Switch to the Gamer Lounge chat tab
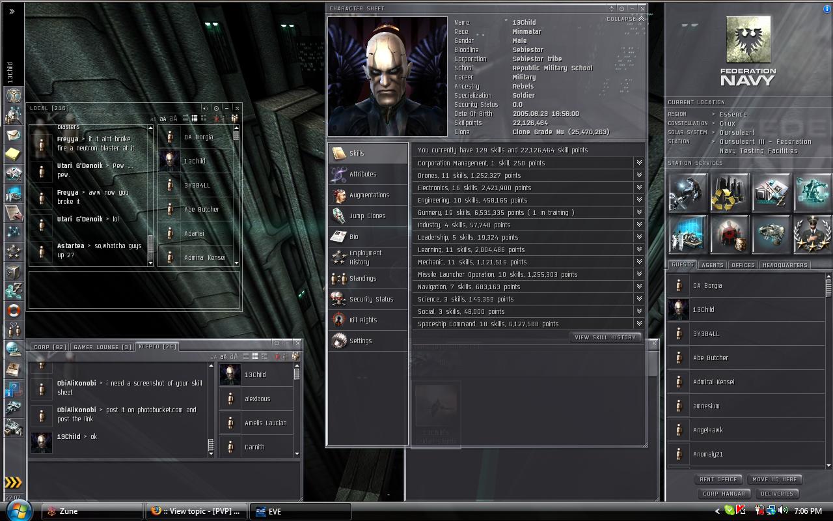The width and height of the screenshot is (833, 521). coord(103,347)
